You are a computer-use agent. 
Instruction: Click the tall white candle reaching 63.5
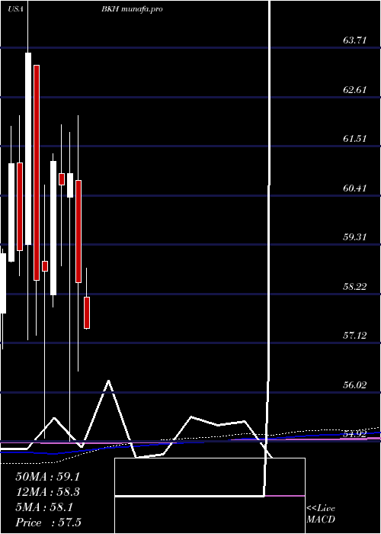click(28, 149)
